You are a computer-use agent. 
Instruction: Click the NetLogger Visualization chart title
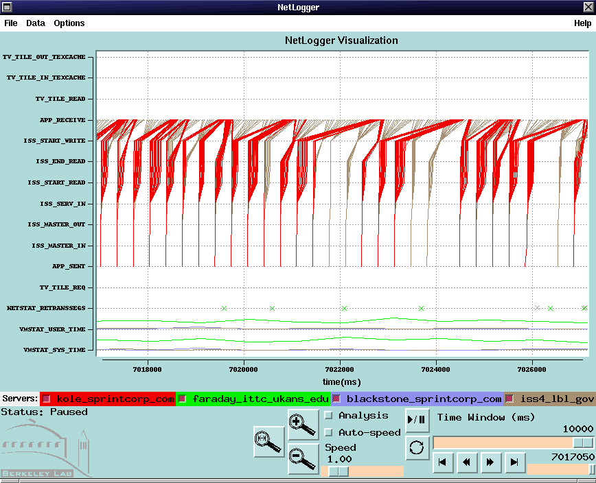tap(341, 40)
